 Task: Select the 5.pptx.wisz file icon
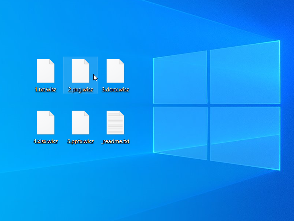pyautogui.click(x=80, y=123)
